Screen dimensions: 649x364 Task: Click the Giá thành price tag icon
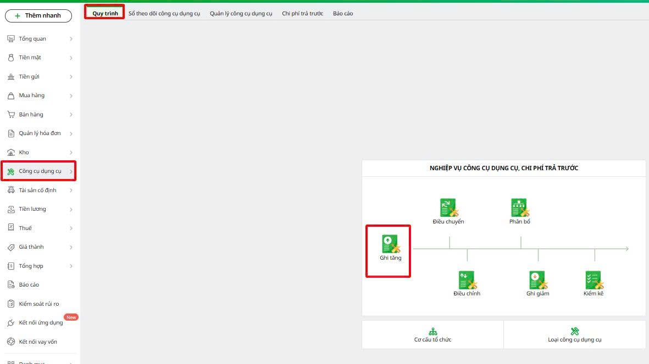pyautogui.click(x=11, y=248)
